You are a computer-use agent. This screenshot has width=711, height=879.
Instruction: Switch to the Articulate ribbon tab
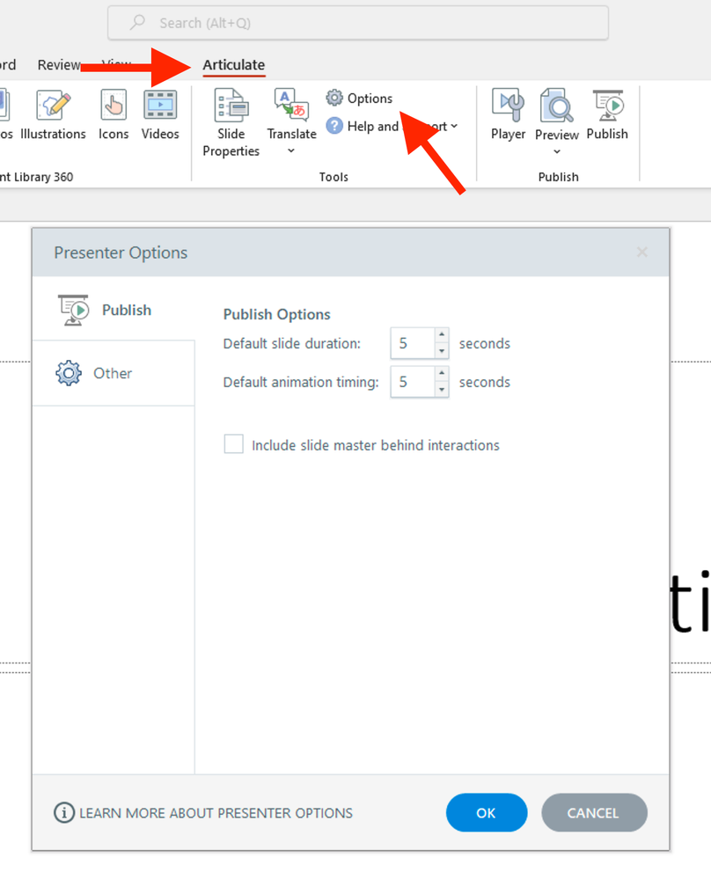point(234,65)
